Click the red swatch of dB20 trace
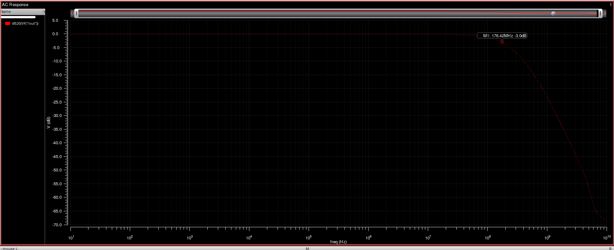The width and height of the screenshot is (614, 250). pyautogui.click(x=8, y=23)
